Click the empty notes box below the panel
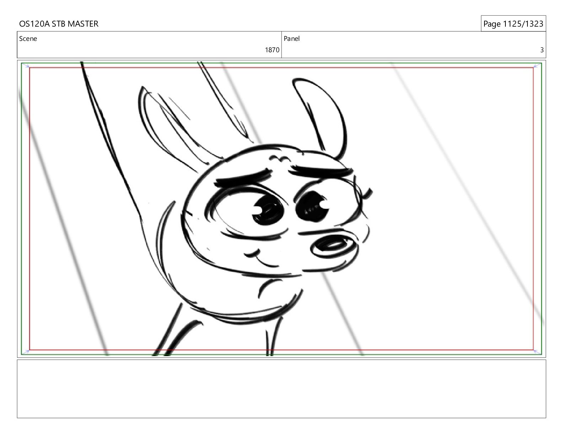563x435 pixels. [281, 389]
